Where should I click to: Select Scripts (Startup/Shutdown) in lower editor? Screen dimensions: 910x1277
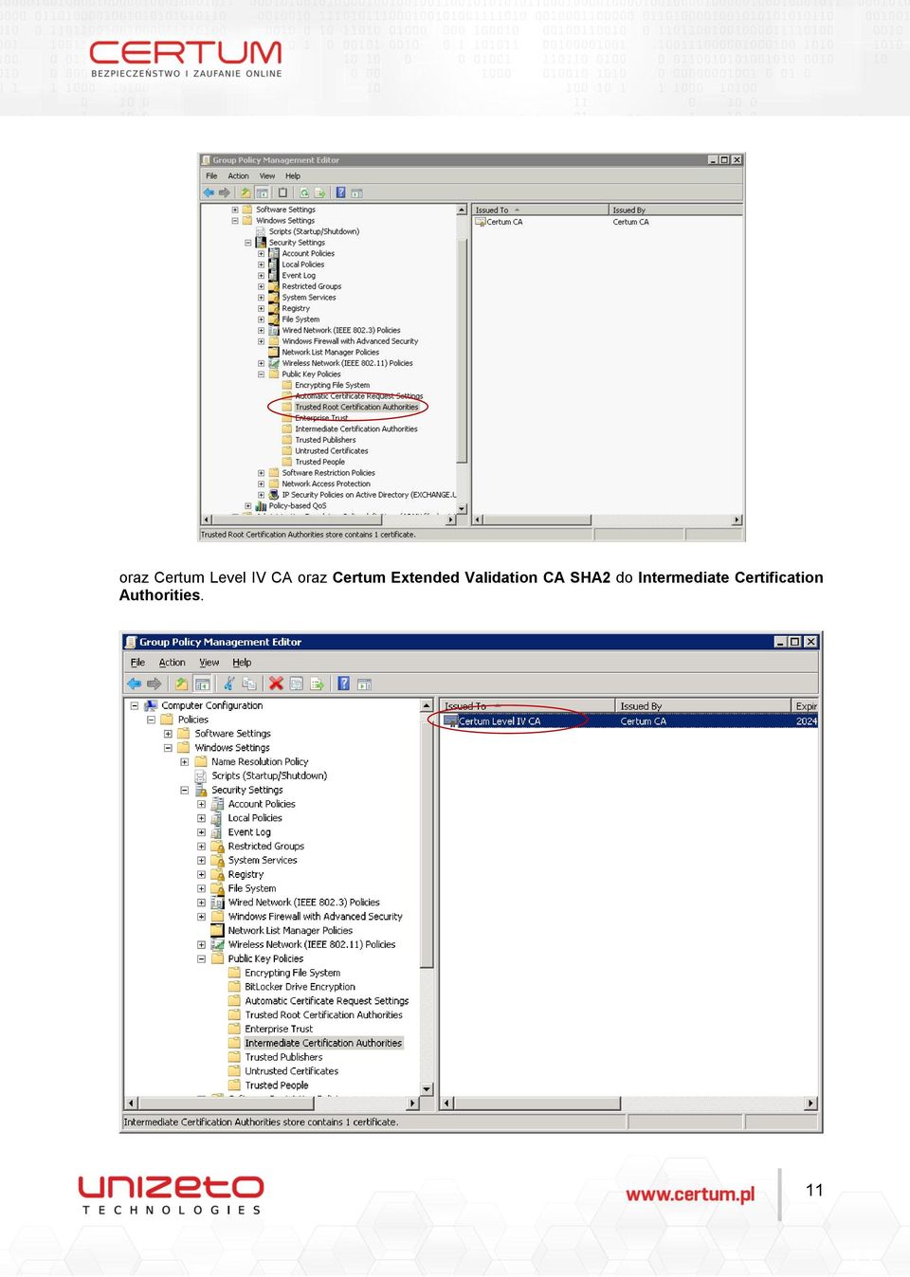(x=269, y=775)
